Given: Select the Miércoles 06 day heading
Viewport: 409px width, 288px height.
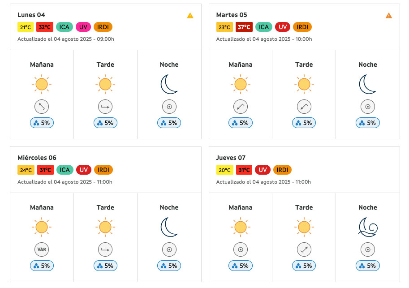Looking at the screenshot, I should pos(37,158).
